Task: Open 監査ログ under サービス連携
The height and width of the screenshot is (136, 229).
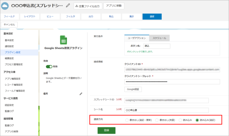Action: tap(9, 111)
